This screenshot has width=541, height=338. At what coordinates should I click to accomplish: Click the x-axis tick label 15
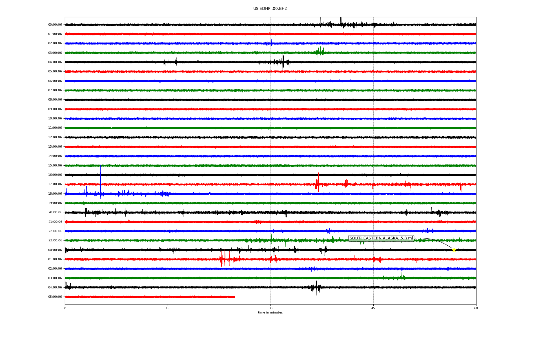168,308
